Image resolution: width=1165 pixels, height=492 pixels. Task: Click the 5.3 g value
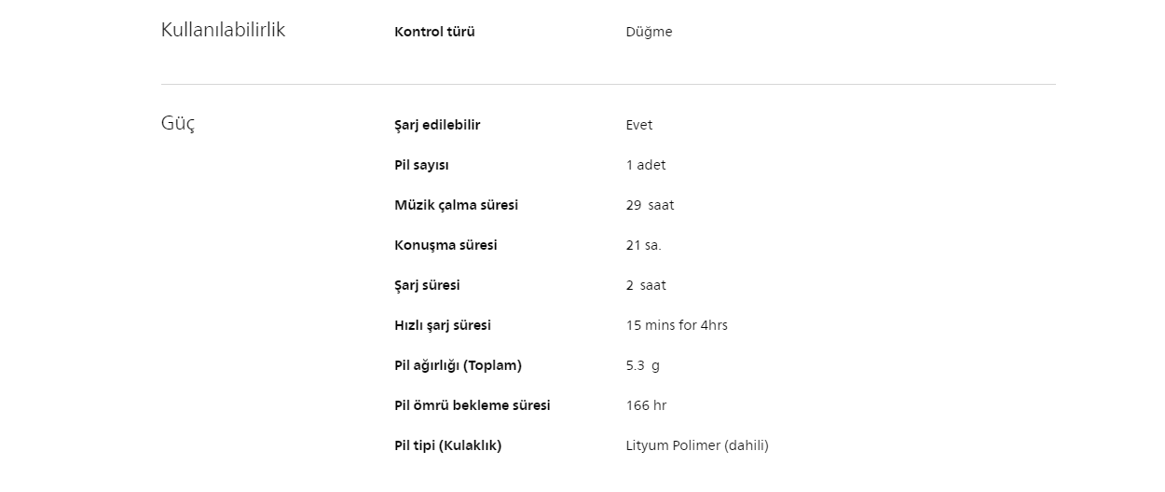coord(642,365)
